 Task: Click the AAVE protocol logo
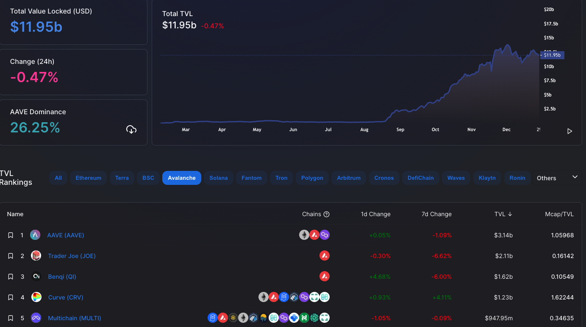[35, 235]
